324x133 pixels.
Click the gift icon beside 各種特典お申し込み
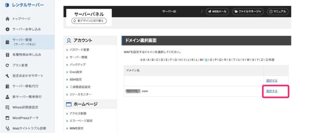coord(8,55)
